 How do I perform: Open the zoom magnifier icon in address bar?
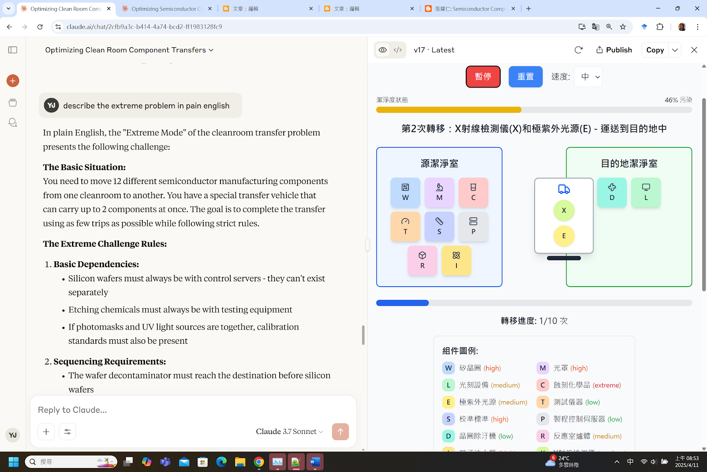pos(609,27)
